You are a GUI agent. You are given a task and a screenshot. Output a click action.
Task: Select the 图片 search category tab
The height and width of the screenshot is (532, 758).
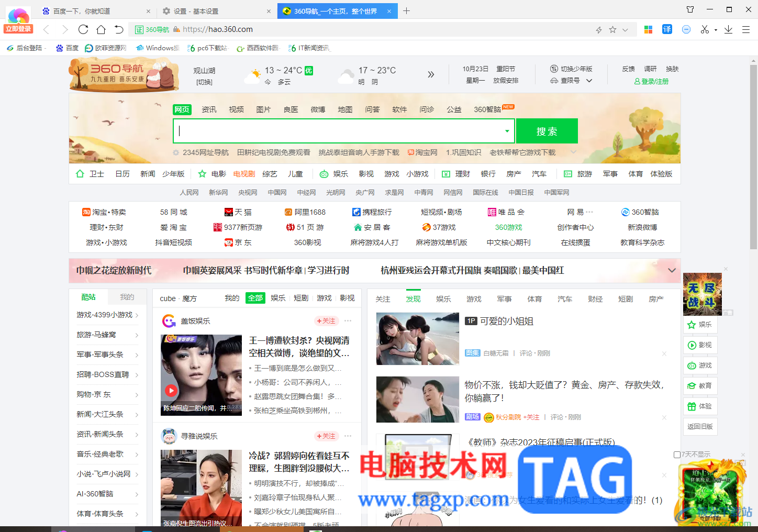point(263,109)
